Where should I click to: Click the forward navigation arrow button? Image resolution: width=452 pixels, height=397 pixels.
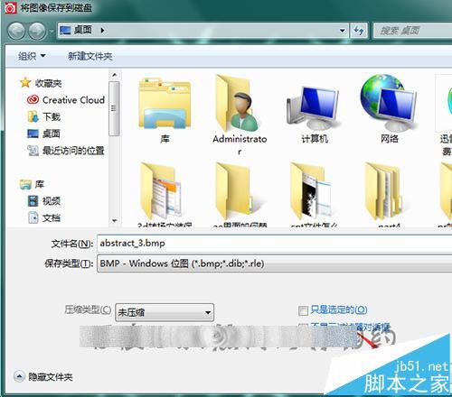click(37, 32)
